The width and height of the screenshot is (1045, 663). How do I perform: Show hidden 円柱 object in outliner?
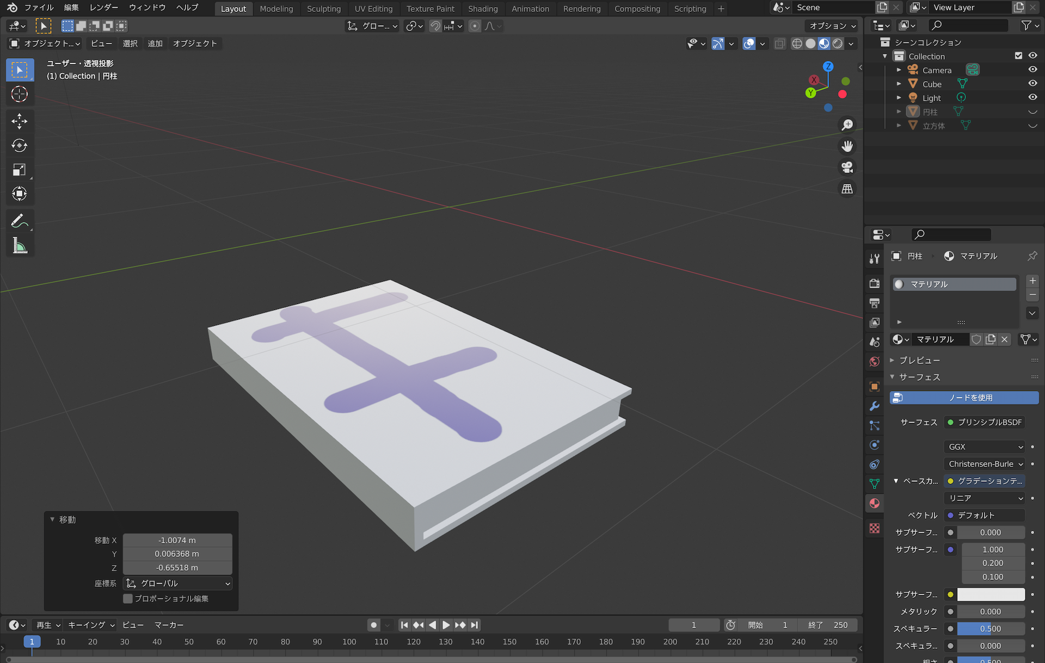(x=1032, y=111)
